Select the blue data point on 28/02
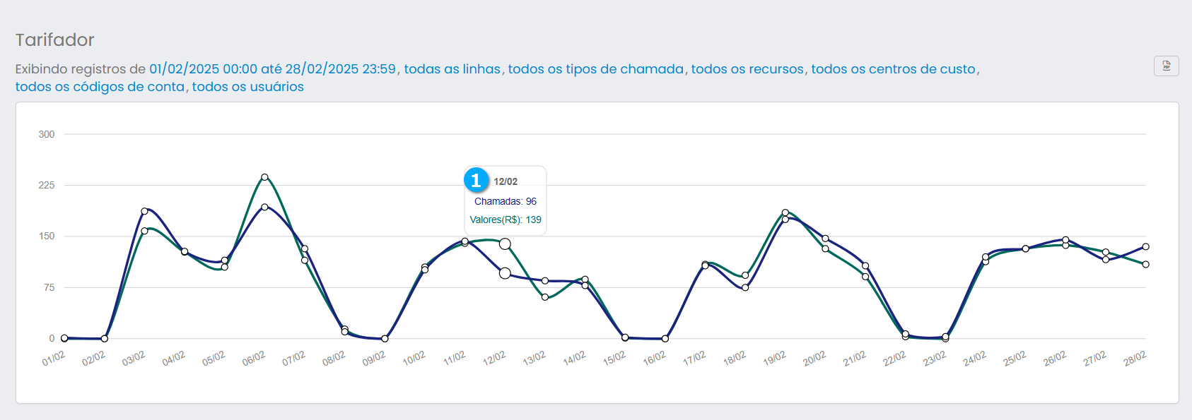This screenshot has width=1192, height=420. (1145, 247)
